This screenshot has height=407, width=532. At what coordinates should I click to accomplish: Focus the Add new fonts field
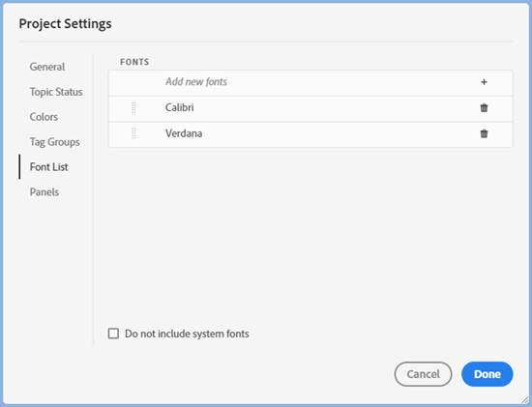tap(310, 82)
